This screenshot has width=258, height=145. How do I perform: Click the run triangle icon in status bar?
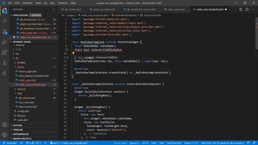[46, 143]
